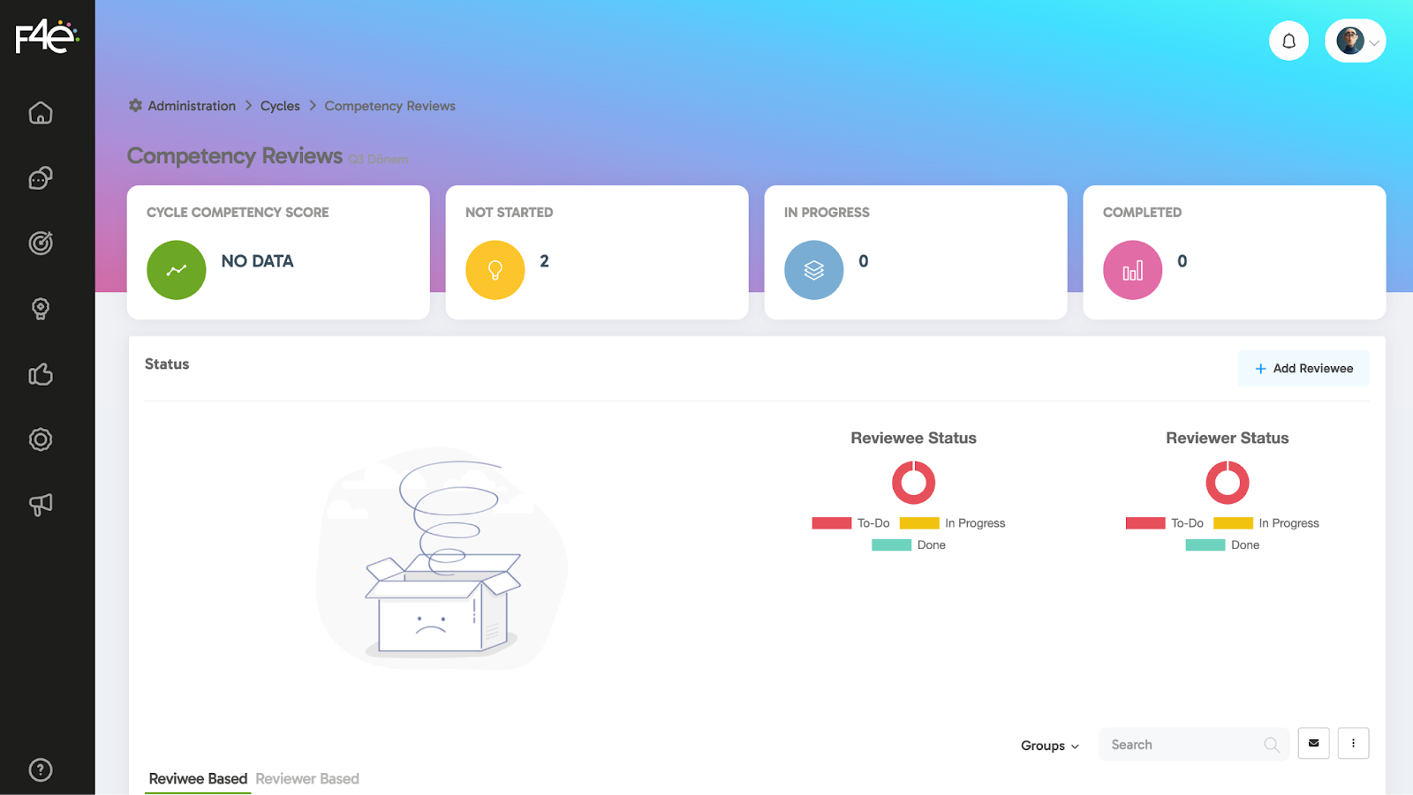1413x795 pixels.
Task: Toggle Done legend in Reviewee Status chart
Action: [909, 545]
